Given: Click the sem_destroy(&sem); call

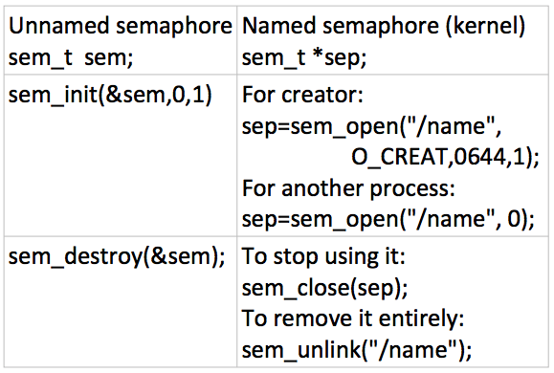Looking at the screenshot, I should click(x=117, y=256).
